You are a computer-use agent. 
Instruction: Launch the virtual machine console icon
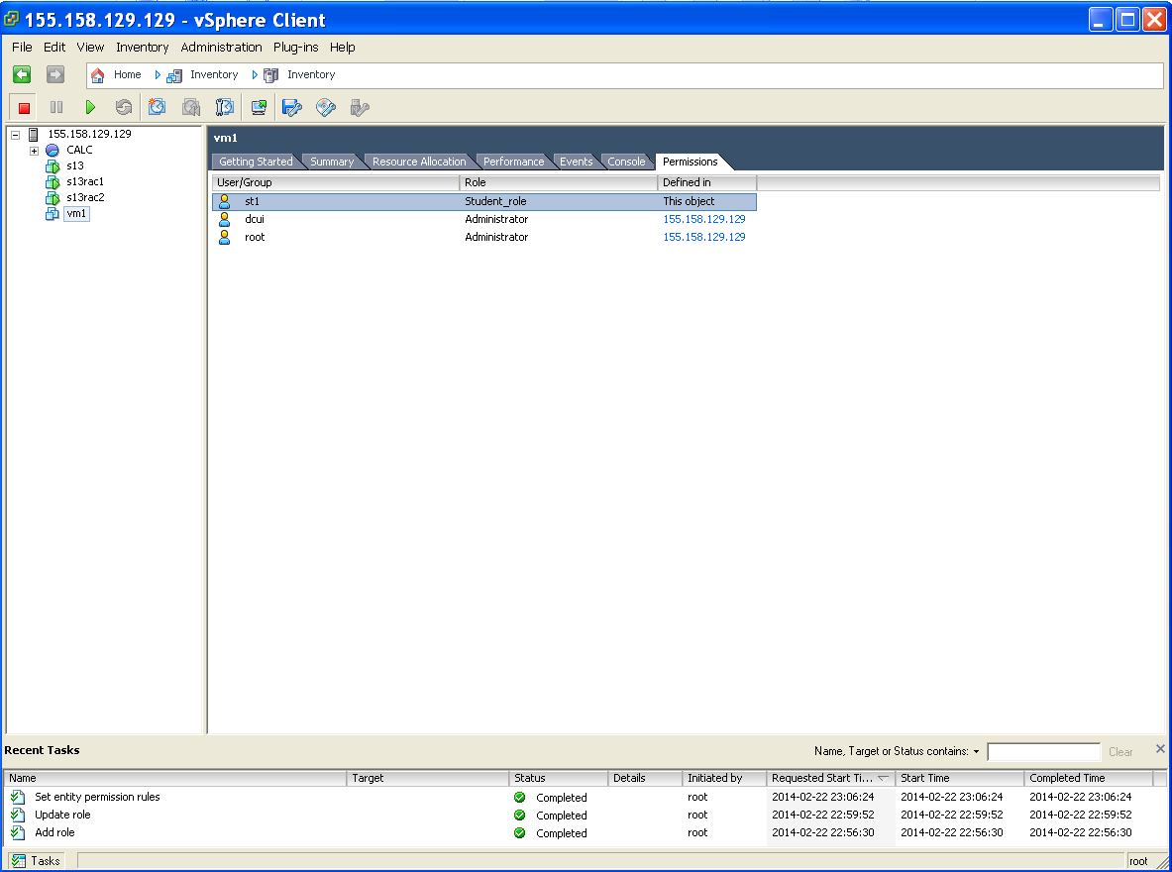[x=259, y=108]
